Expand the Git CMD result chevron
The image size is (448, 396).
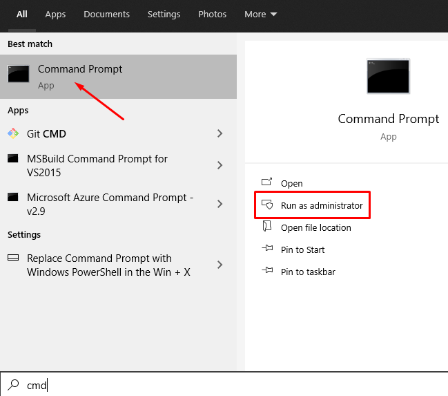[220, 133]
